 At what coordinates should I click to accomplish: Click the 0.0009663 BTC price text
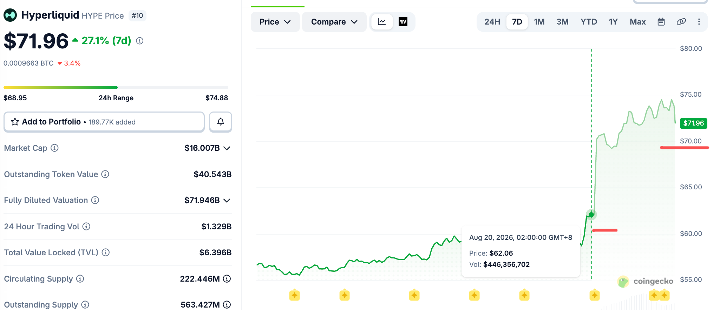[28, 63]
